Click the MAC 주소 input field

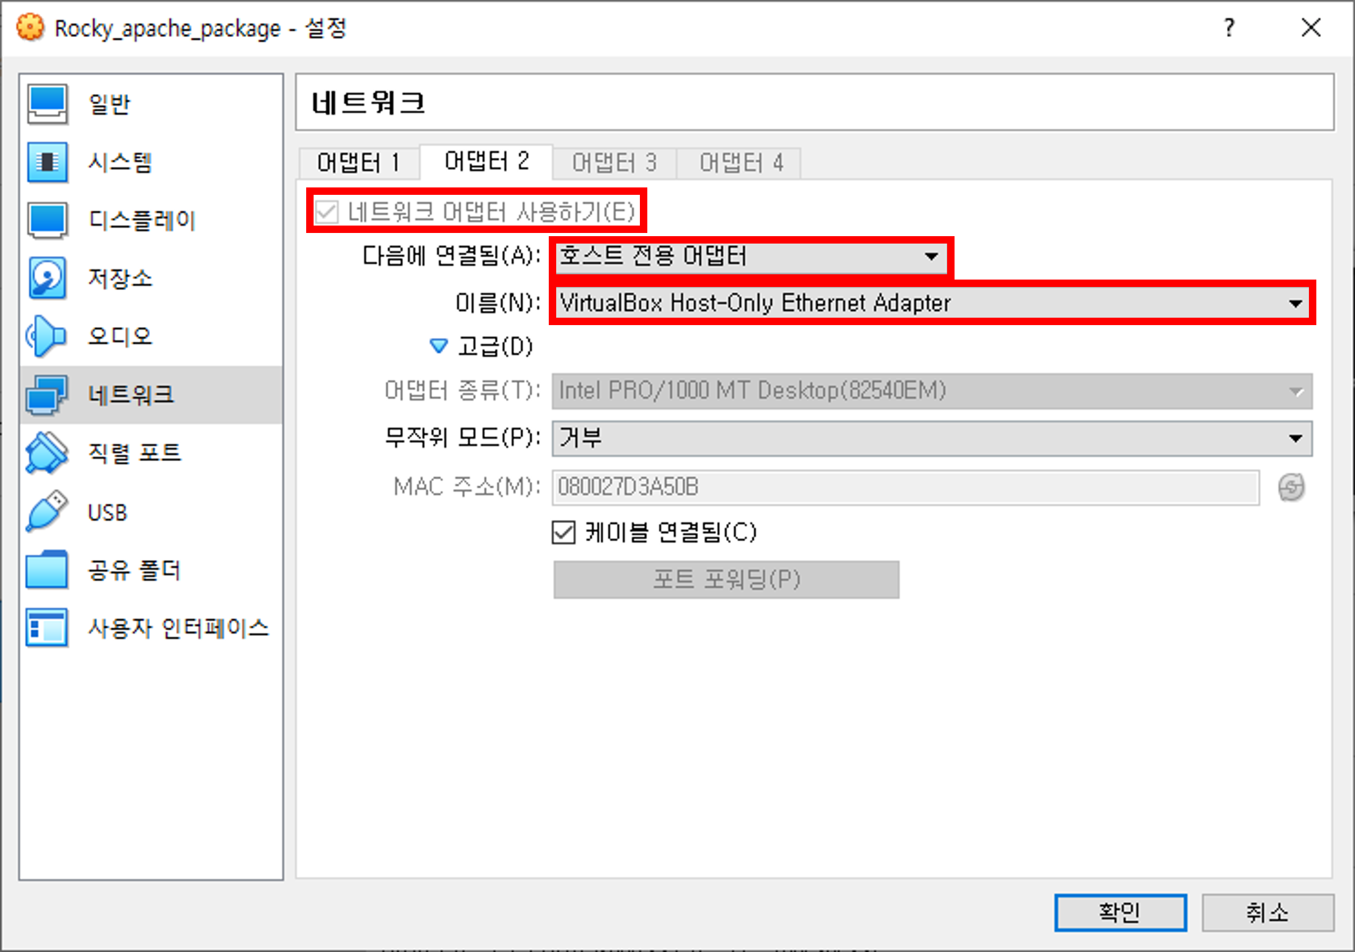(905, 487)
